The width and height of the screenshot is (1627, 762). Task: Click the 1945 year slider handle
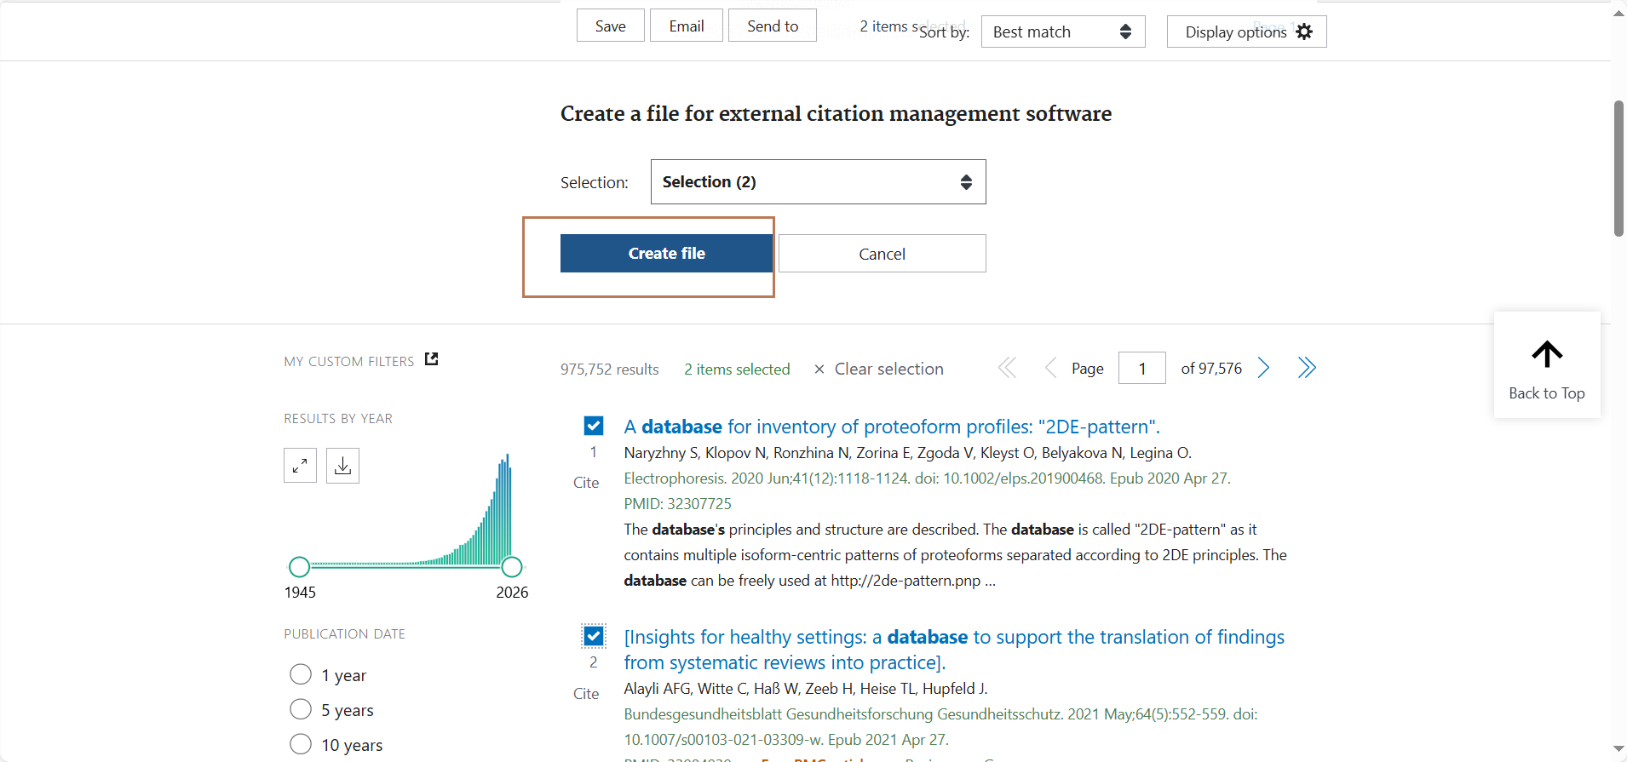point(299,566)
